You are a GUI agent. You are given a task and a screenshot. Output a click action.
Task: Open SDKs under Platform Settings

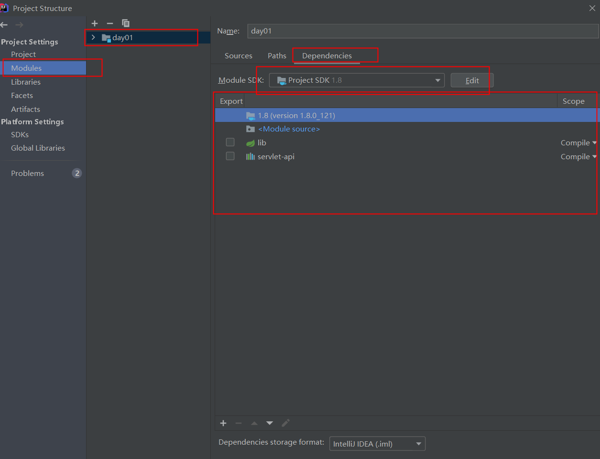(x=20, y=135)
